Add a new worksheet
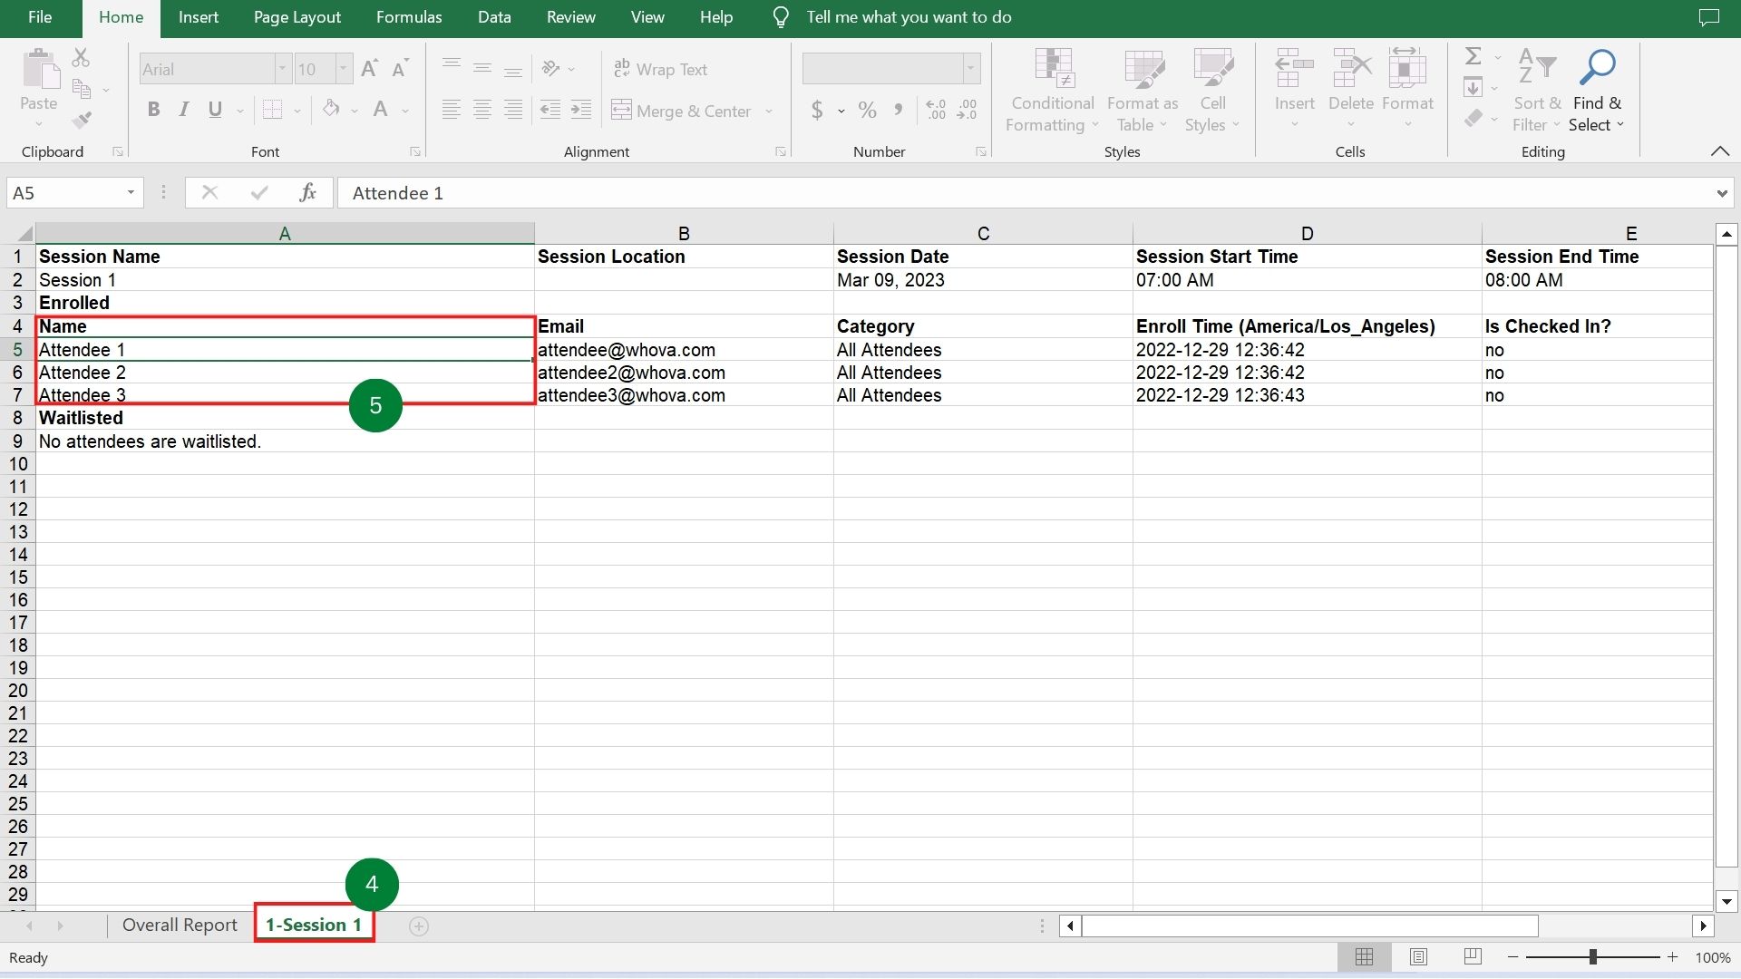1741x979 pixels. pyautogui.click(x=419, y=926)
